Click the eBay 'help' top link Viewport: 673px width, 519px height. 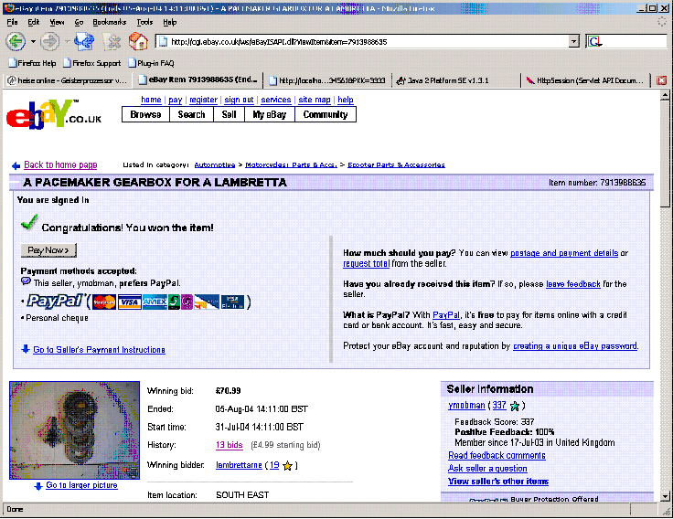(345, 100)
